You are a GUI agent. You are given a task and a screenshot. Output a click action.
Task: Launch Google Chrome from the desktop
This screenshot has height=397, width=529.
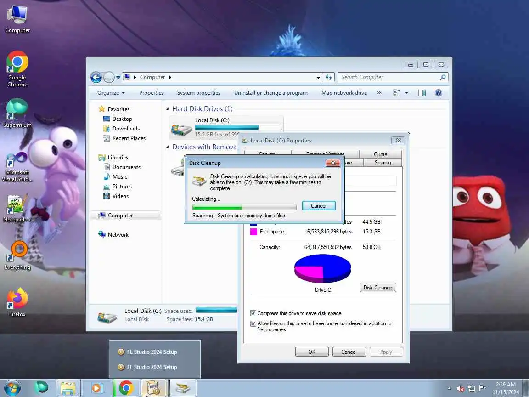click(x=17, y=69)
